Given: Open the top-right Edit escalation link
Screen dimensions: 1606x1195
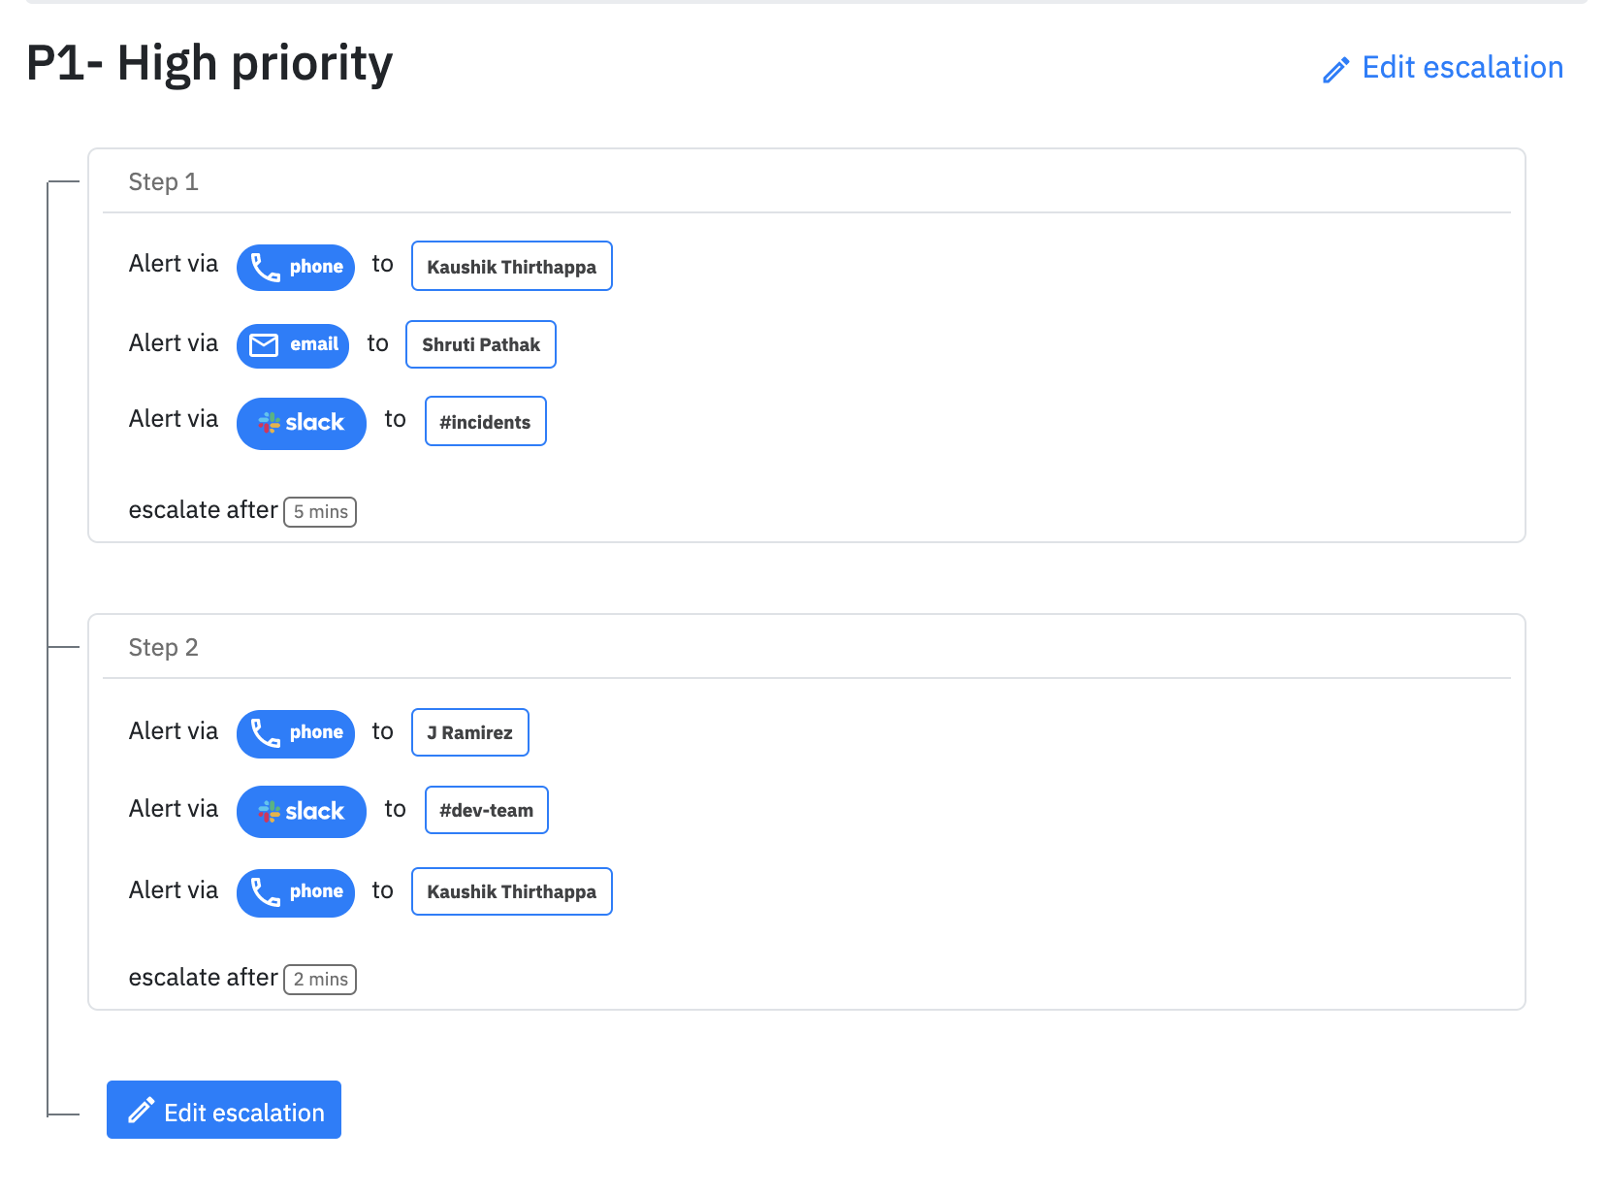Looking at the screenshot, I should 1442,68.
